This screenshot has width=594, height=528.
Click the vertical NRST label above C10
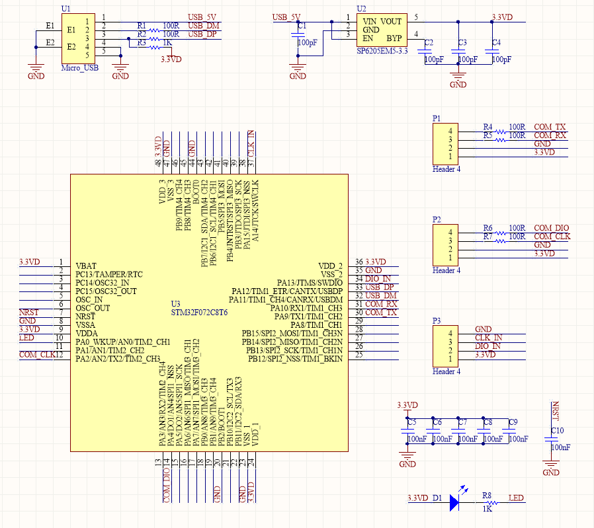click(x=555, y=411)
